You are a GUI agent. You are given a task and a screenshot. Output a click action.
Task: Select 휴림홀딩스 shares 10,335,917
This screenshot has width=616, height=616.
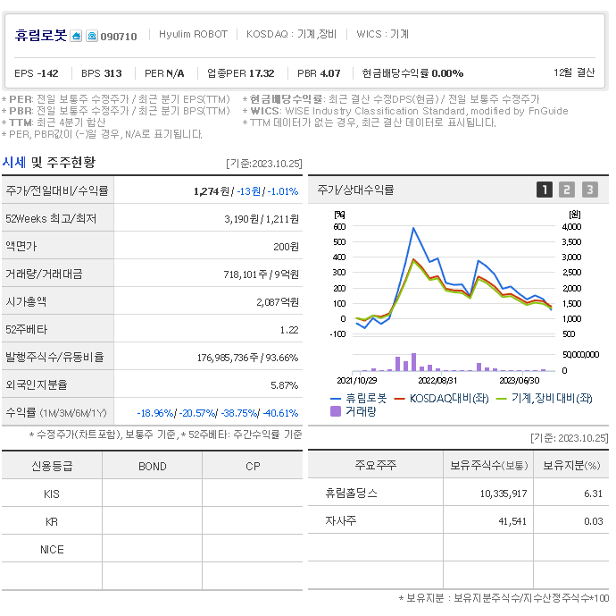(x=504, y=494)
